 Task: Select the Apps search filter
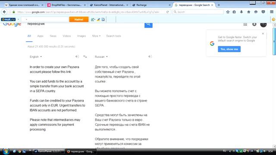tap(40, 36)
